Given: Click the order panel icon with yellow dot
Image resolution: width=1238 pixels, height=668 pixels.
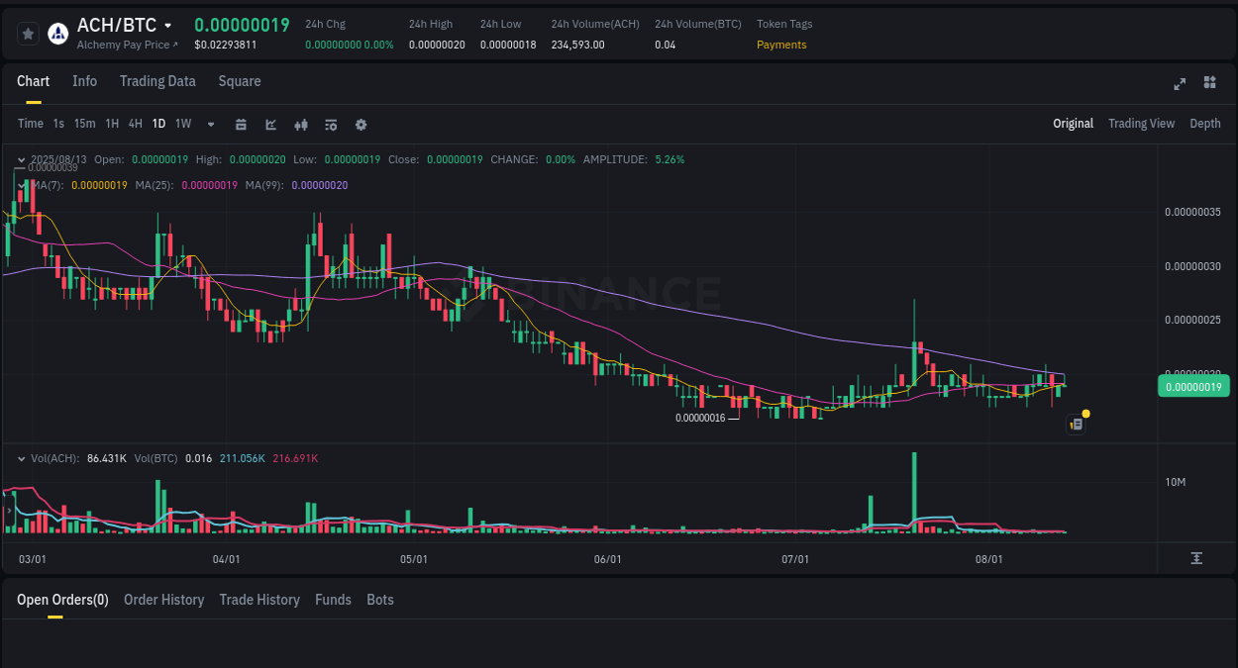Looking at the screenshot, I should [x=1077, y=423].
